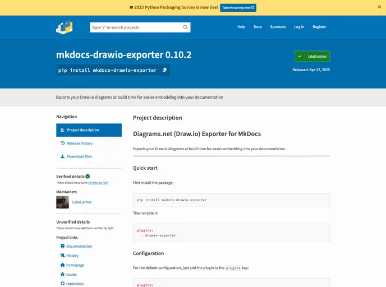Click the Unverified details heading

pos(73,222)
